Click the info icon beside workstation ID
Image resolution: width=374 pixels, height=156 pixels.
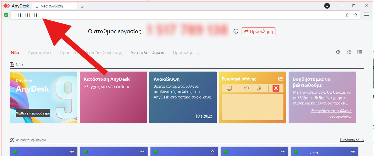tap(236, 31)
